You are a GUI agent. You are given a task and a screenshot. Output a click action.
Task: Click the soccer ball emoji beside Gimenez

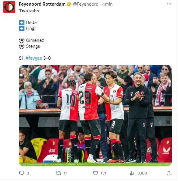pos(22,40)
